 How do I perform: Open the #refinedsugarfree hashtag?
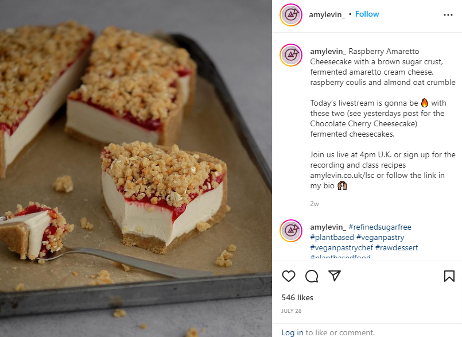[x=380, y=227]
